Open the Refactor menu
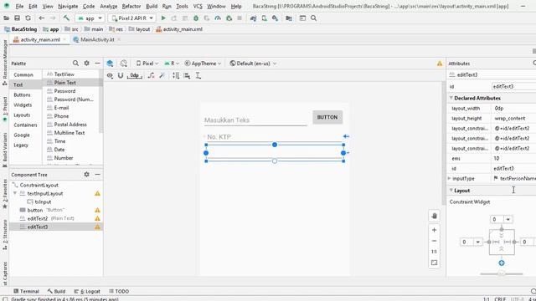Viewport: 536px width, 301px height. tap(131, 6)
